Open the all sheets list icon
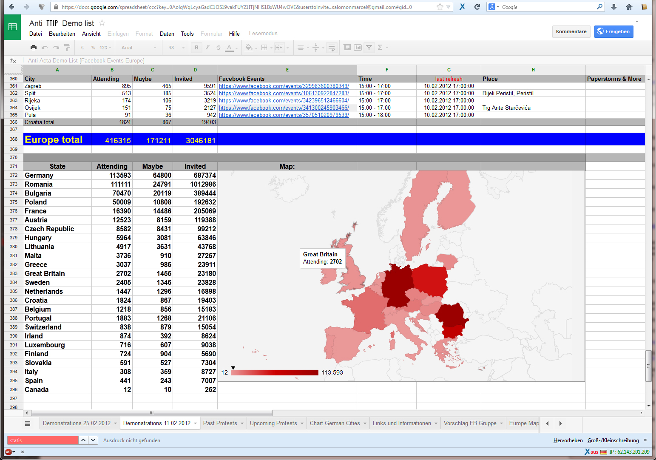The image size is (656, 460). pos(28,423)
